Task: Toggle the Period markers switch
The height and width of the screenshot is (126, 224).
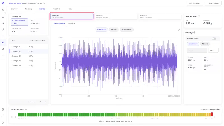Action: pyautogui.click(x=214, y=39)
